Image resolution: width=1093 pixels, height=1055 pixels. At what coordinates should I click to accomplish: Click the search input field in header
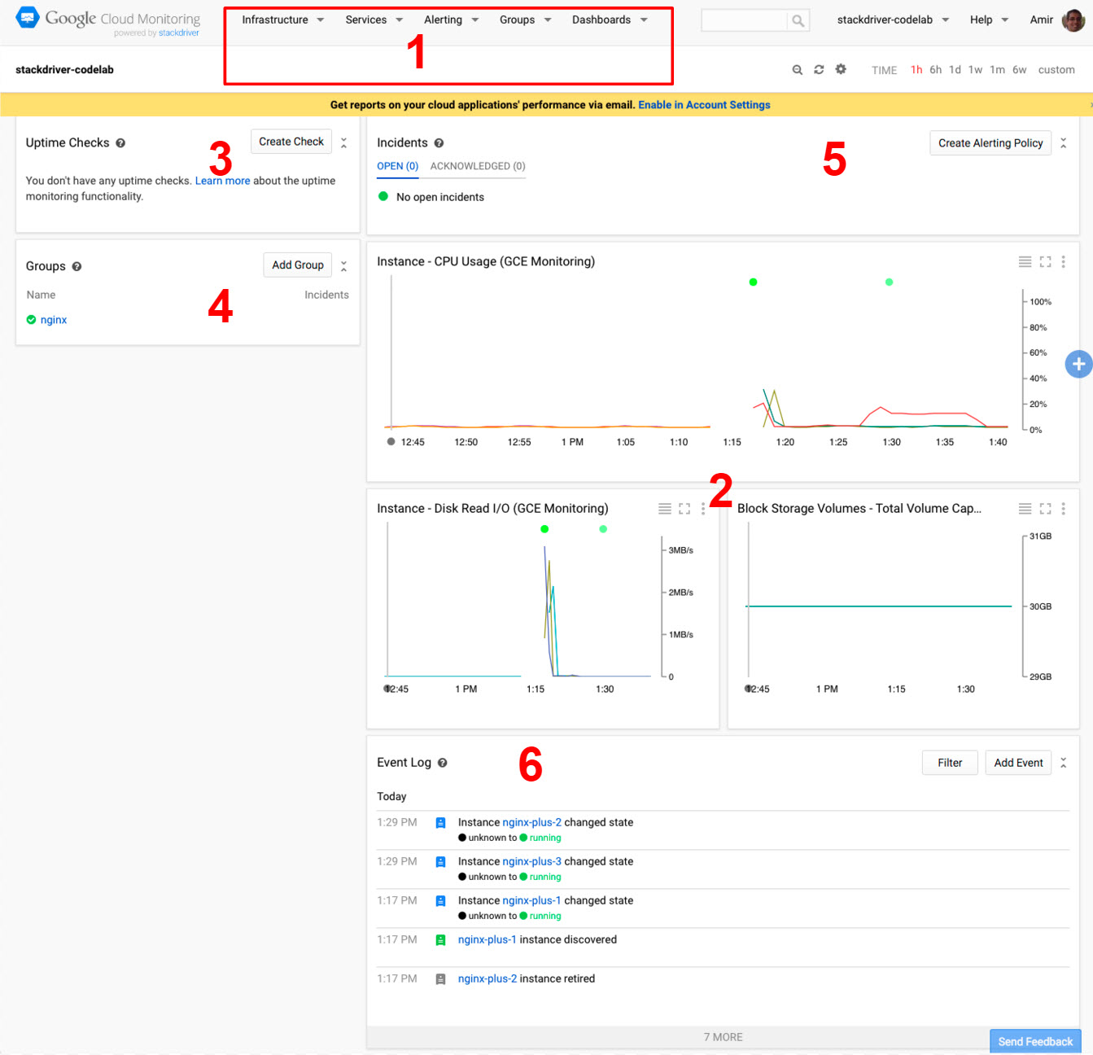pyautogui.click(x=744, y=20)
